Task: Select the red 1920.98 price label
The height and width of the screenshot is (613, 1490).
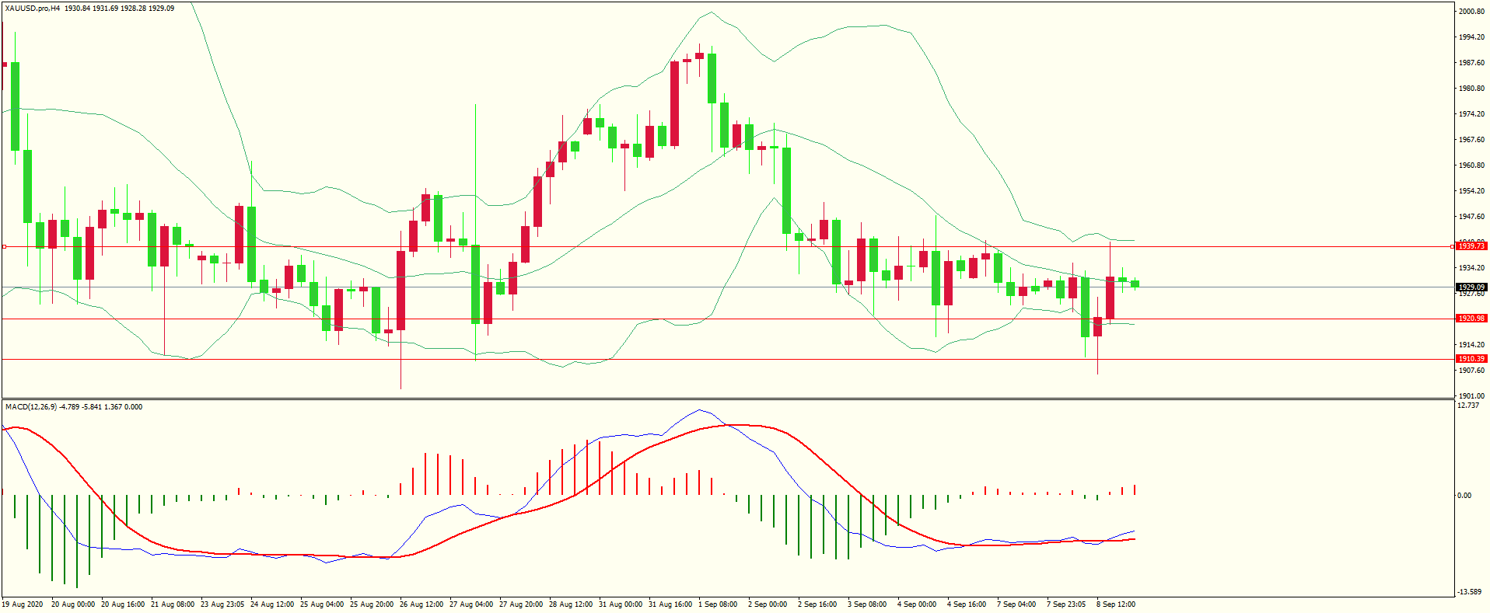Action: click(x=1471, y=319)
